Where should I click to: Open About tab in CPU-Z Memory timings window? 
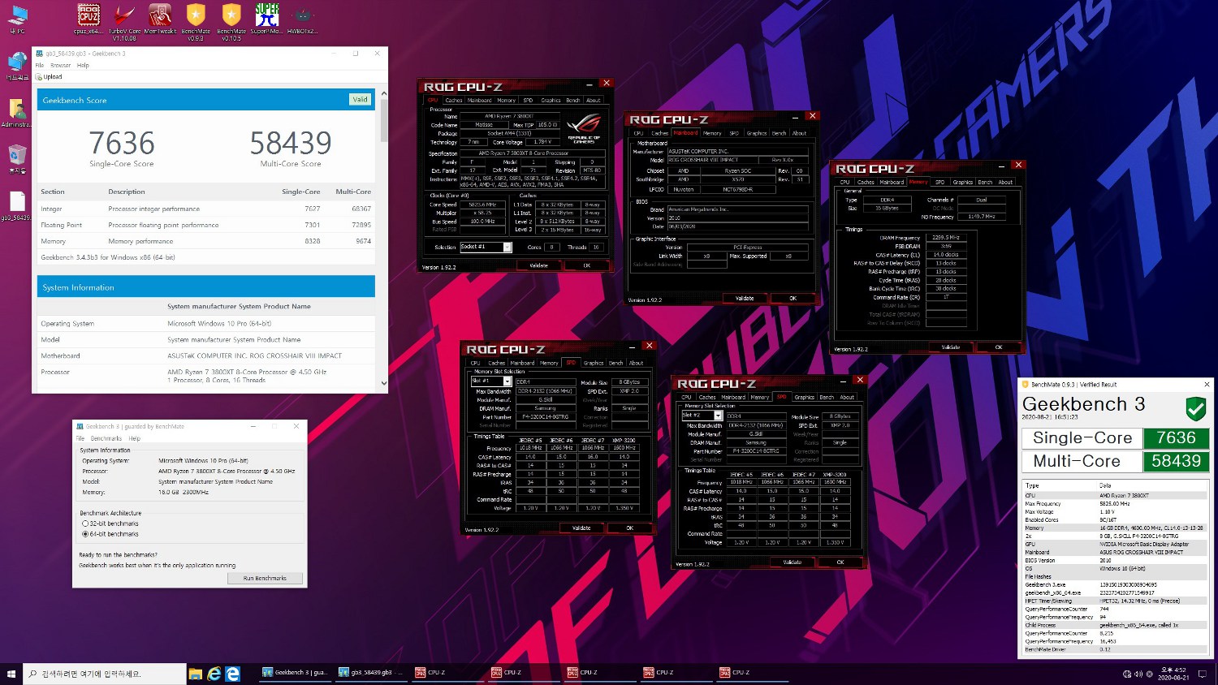coord(1005,182)
